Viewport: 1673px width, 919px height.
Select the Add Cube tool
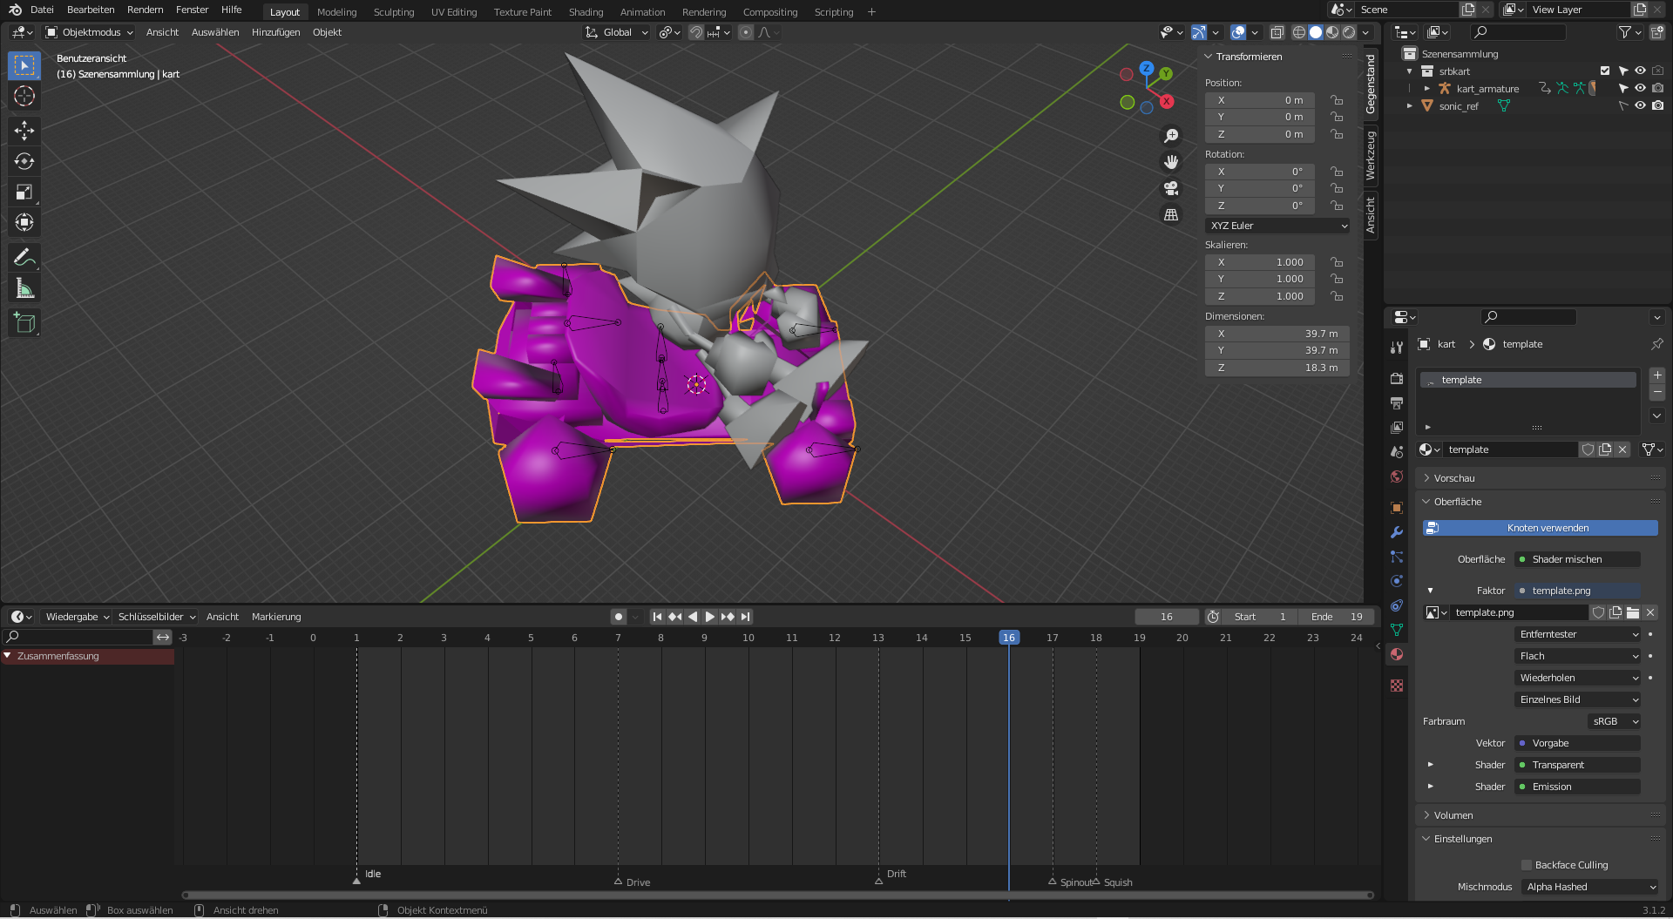(x=24, y=323)
